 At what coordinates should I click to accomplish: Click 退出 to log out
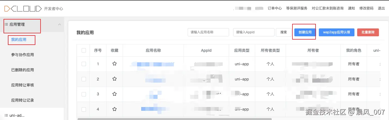click(x=381, y=8)
